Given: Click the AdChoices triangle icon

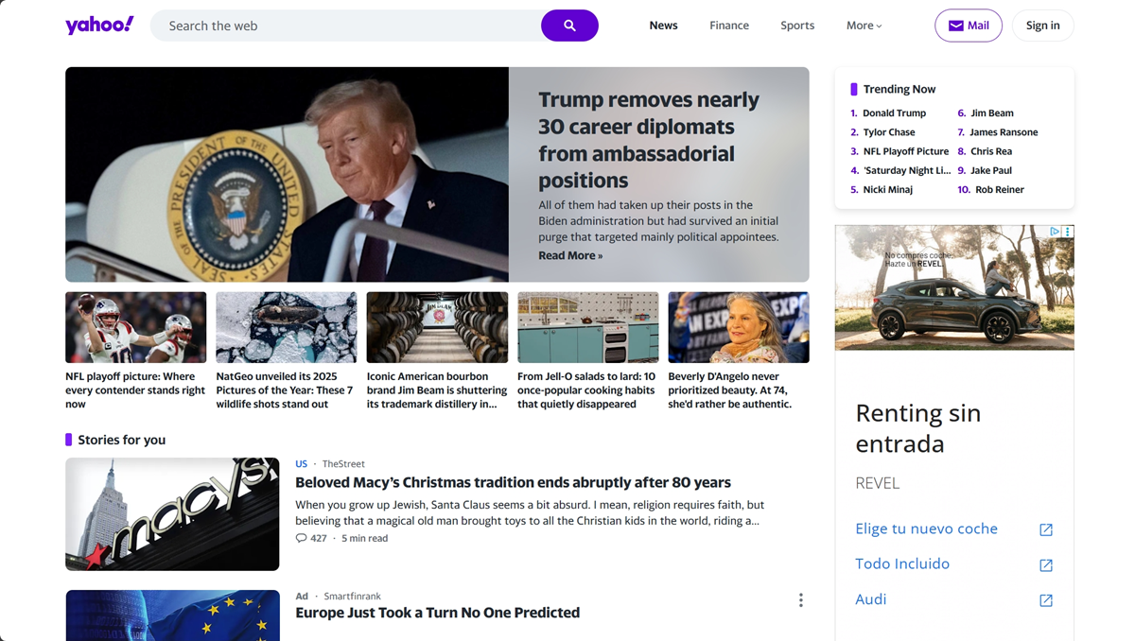Looking at the screenshot, I should [1055, 232].
